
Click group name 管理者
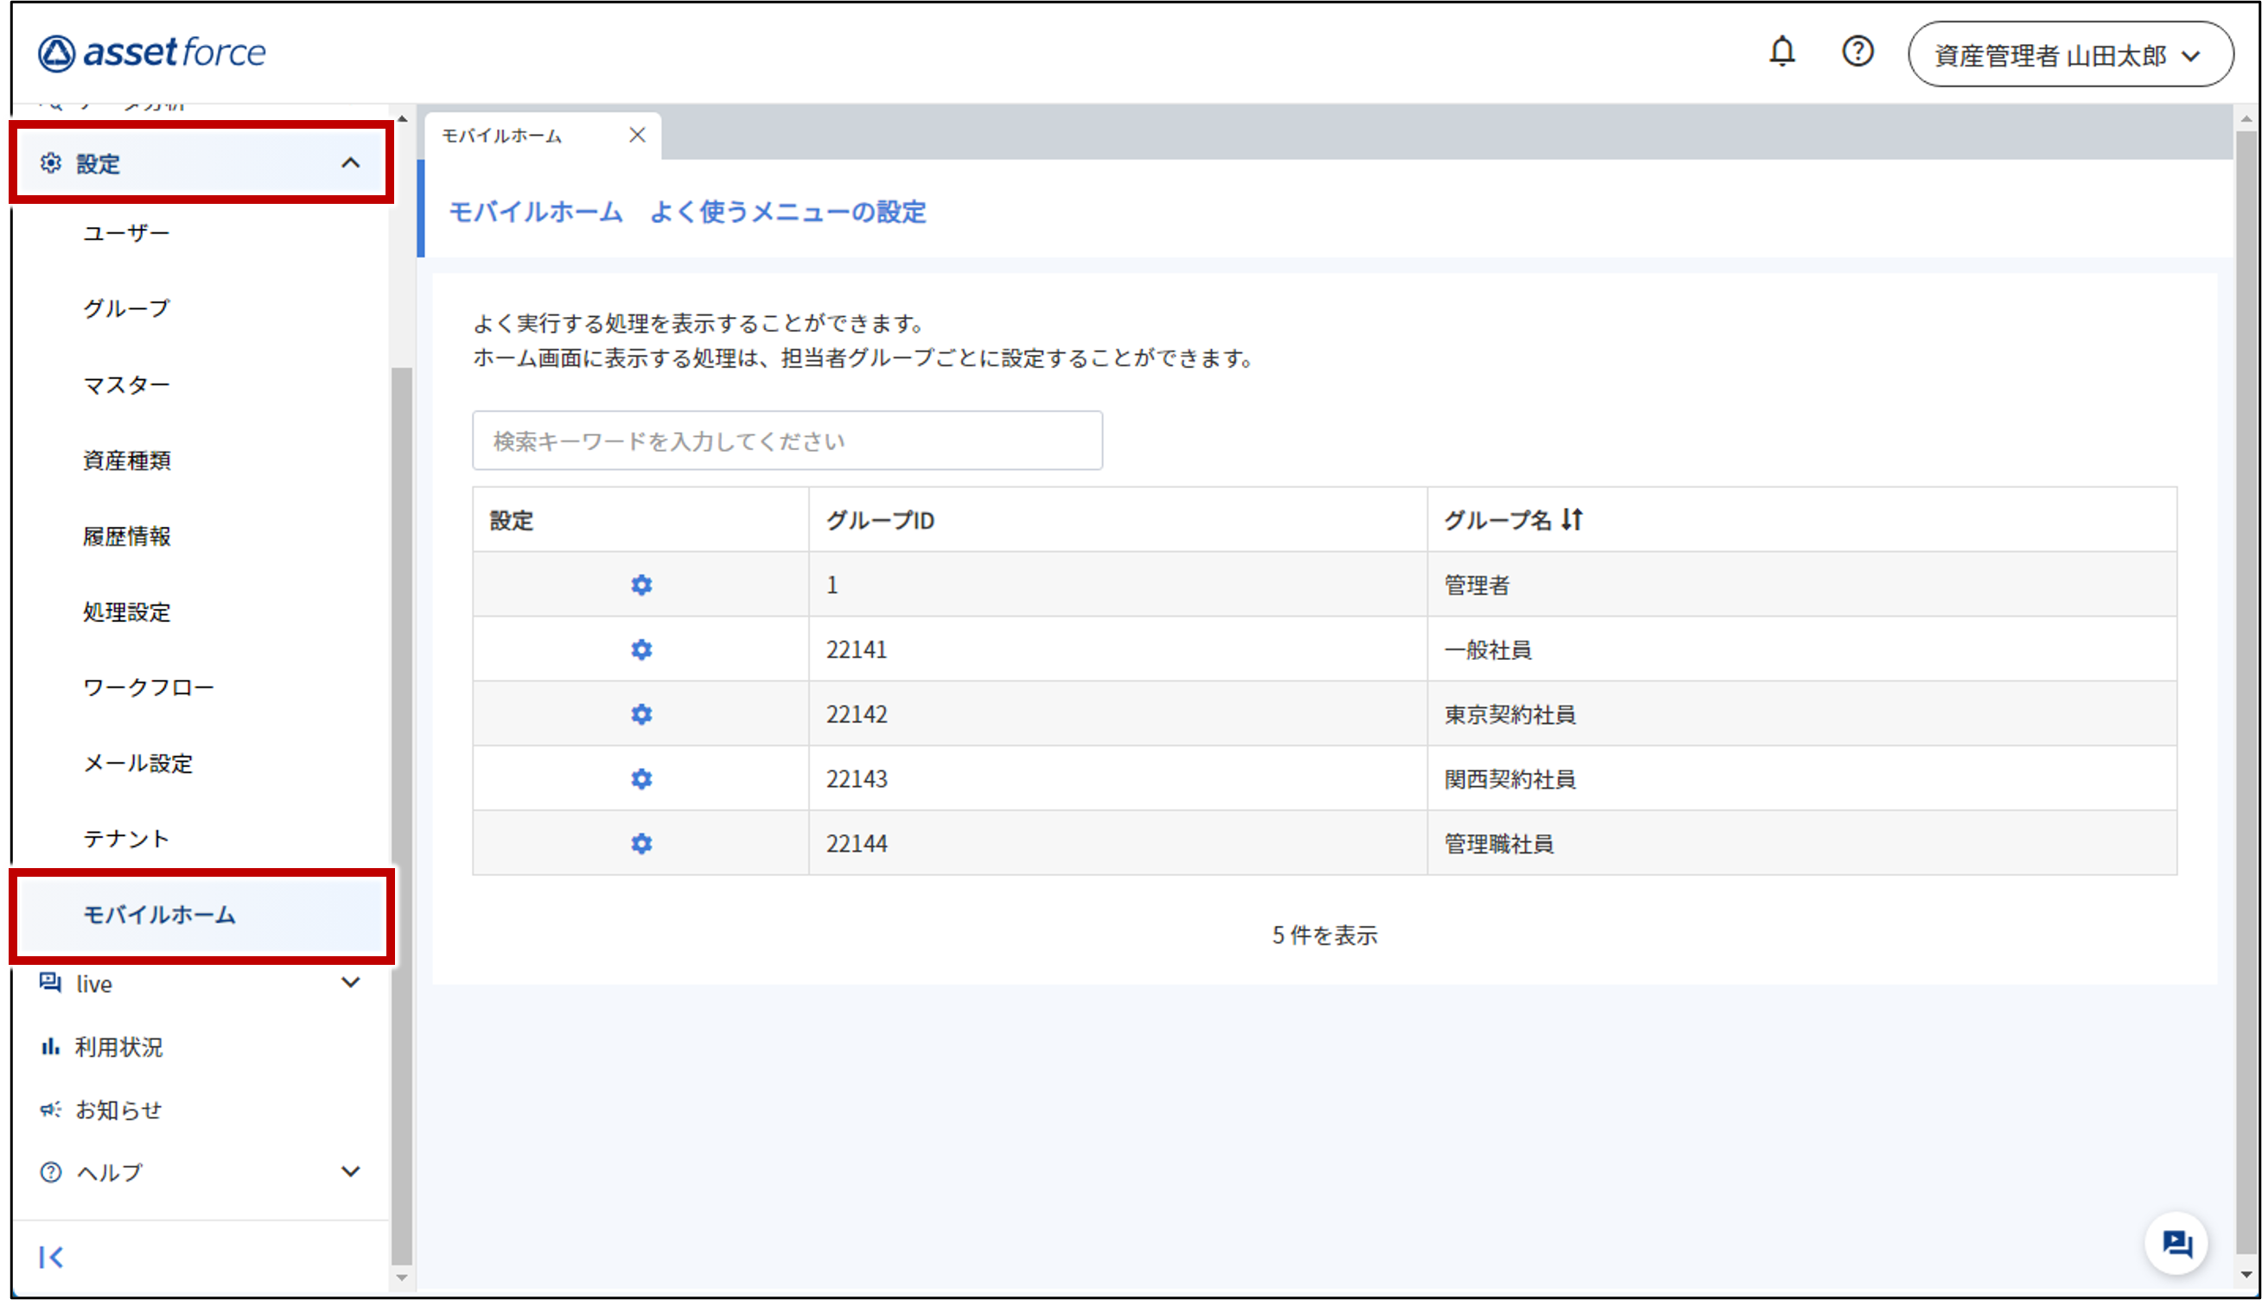[1476, 585]
